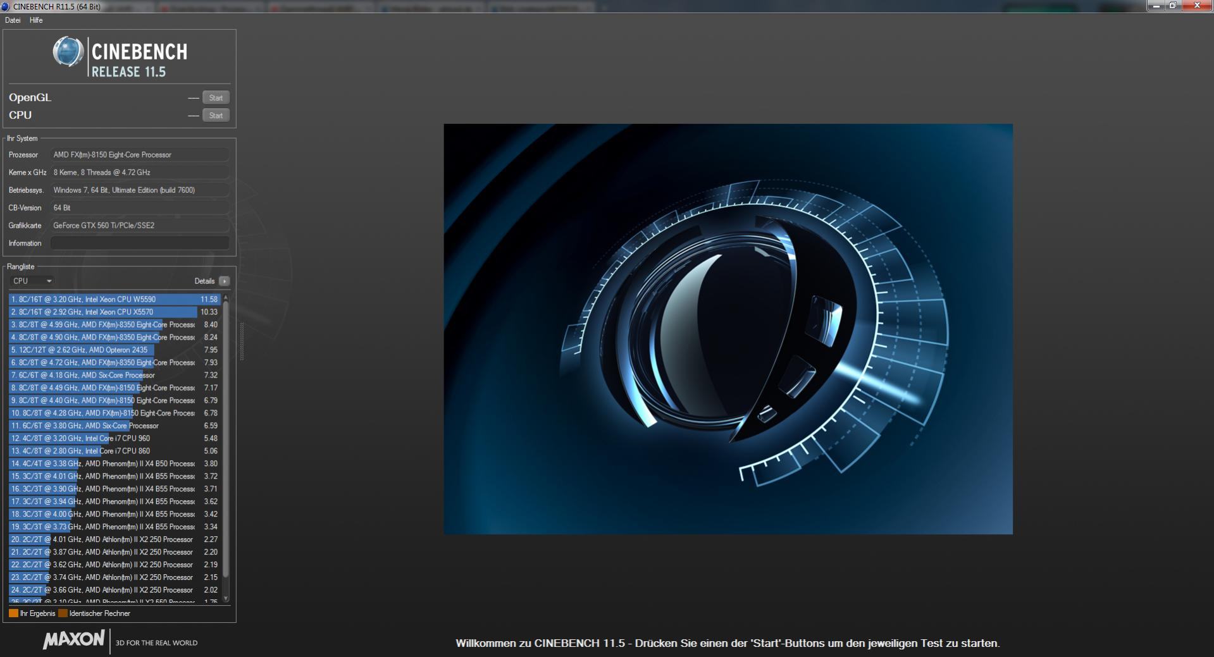This screenshot has width=1214, height=657.
Task: Select the Intel Xeon CPU X5570 ranking entry
Action: click(115, 312)
